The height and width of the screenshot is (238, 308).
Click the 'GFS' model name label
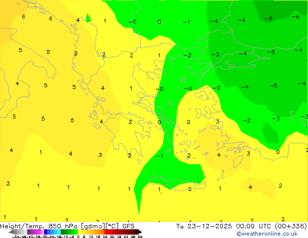(128, 226)
